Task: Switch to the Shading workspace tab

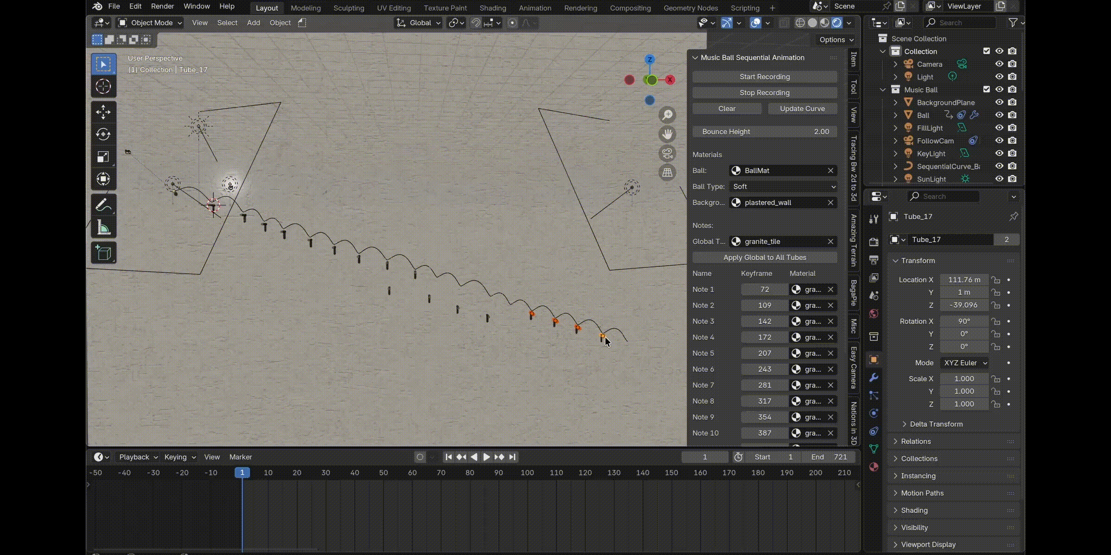Action: click(493, 8)
